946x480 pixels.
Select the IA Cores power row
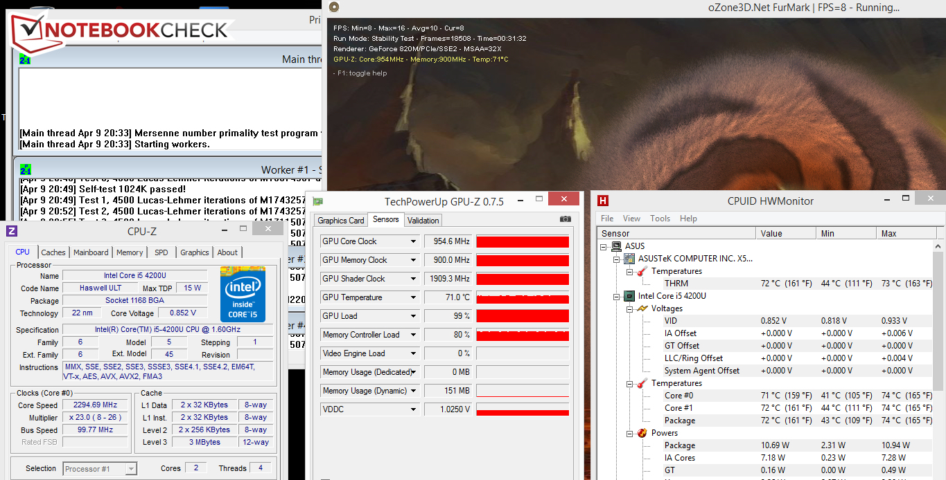pos(765,458)
